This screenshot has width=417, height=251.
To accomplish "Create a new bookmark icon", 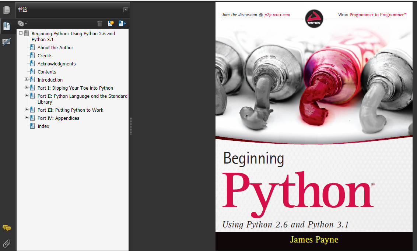I will 111,24.
